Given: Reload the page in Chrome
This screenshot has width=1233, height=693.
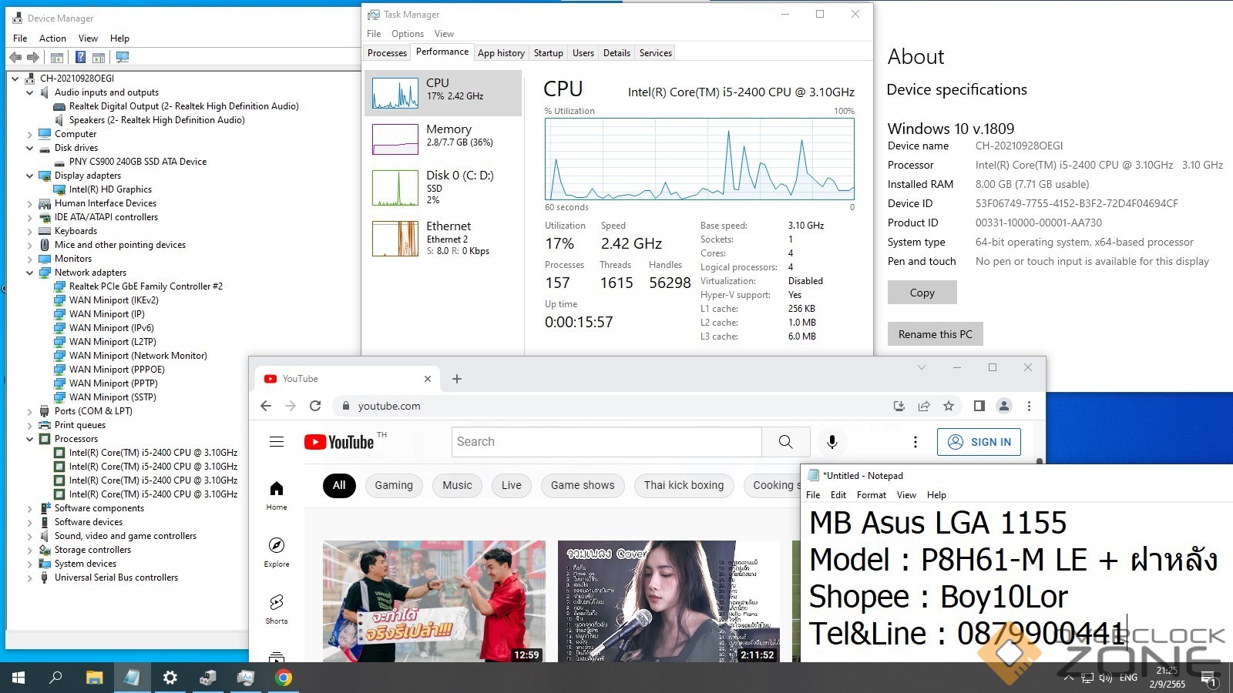Looking at the screenshot, I should 315,406.
